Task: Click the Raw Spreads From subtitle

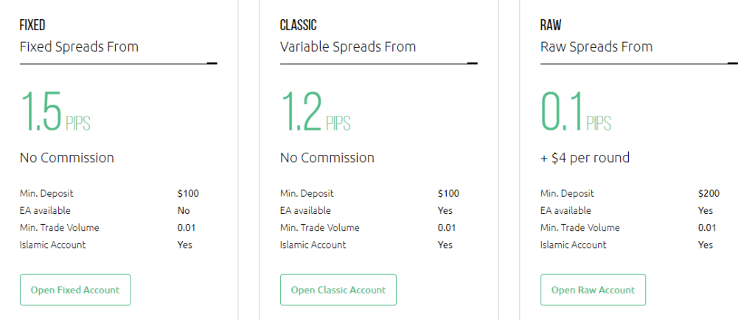Action: (596, 46)
